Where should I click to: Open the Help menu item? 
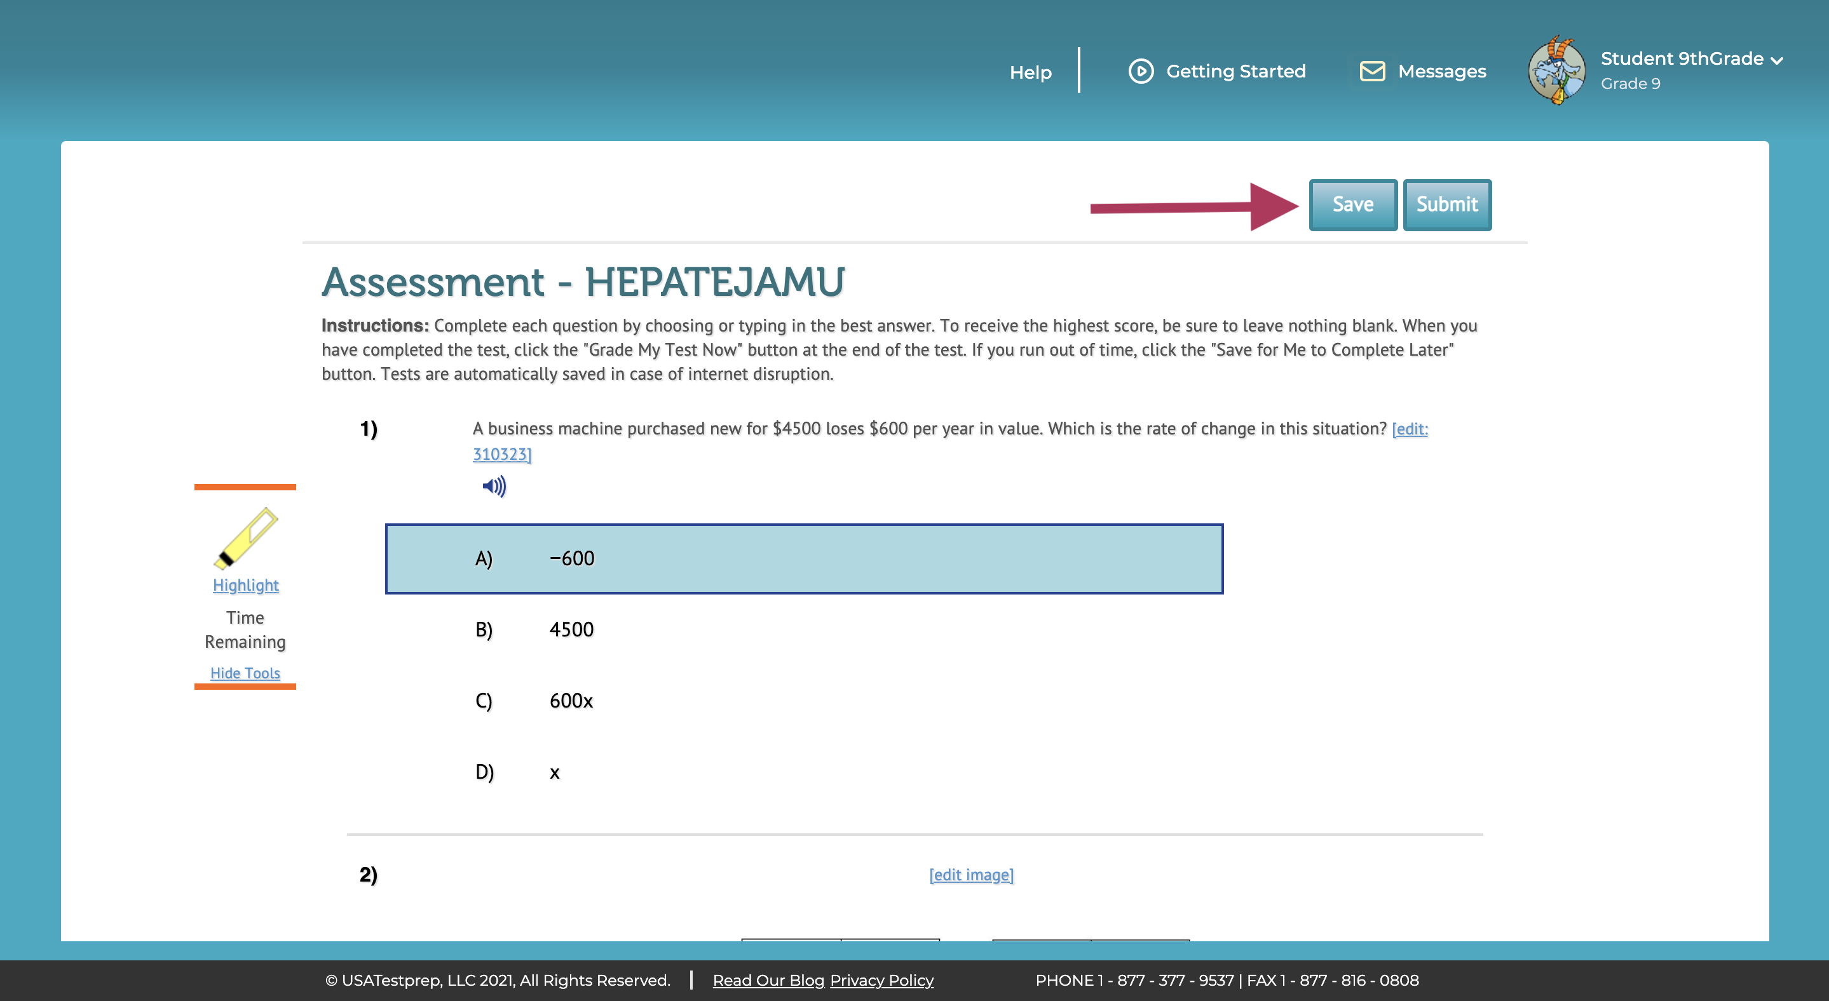[1030, 72]
